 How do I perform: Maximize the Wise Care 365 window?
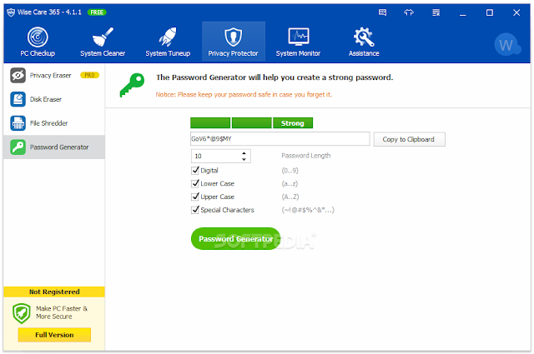coord(490,12)
